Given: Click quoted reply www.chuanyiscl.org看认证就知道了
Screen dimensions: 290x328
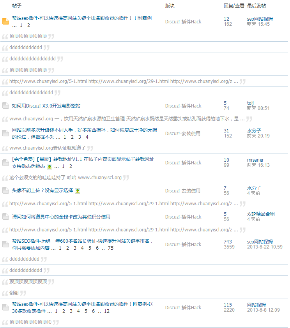Looking at the screenshot, I should click(x=48, y=148).
